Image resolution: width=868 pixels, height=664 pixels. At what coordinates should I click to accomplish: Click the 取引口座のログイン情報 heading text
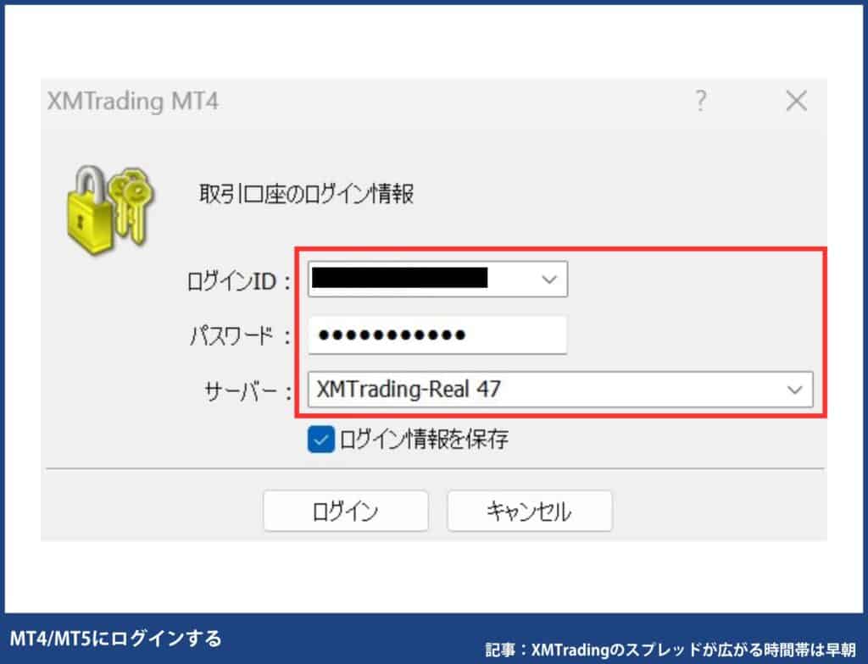(x=306, y=194)
